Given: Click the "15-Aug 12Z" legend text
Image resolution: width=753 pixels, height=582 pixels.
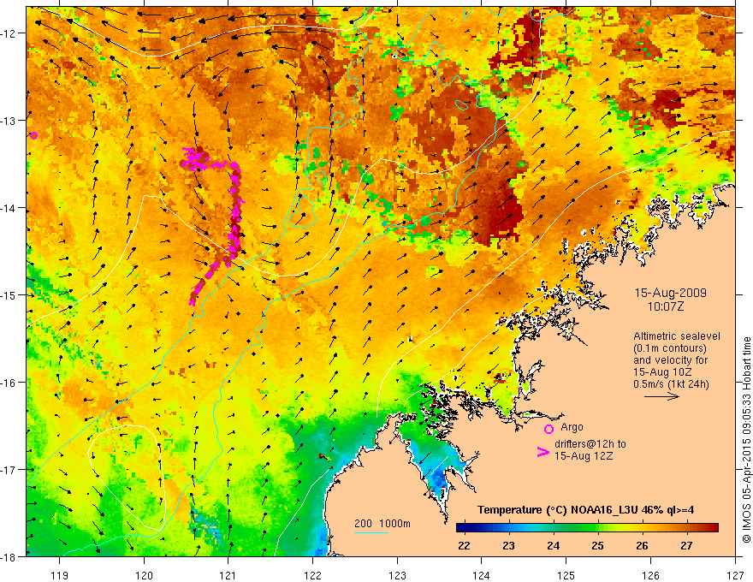Looking at the screenshot, I should (x=584, y=456).
